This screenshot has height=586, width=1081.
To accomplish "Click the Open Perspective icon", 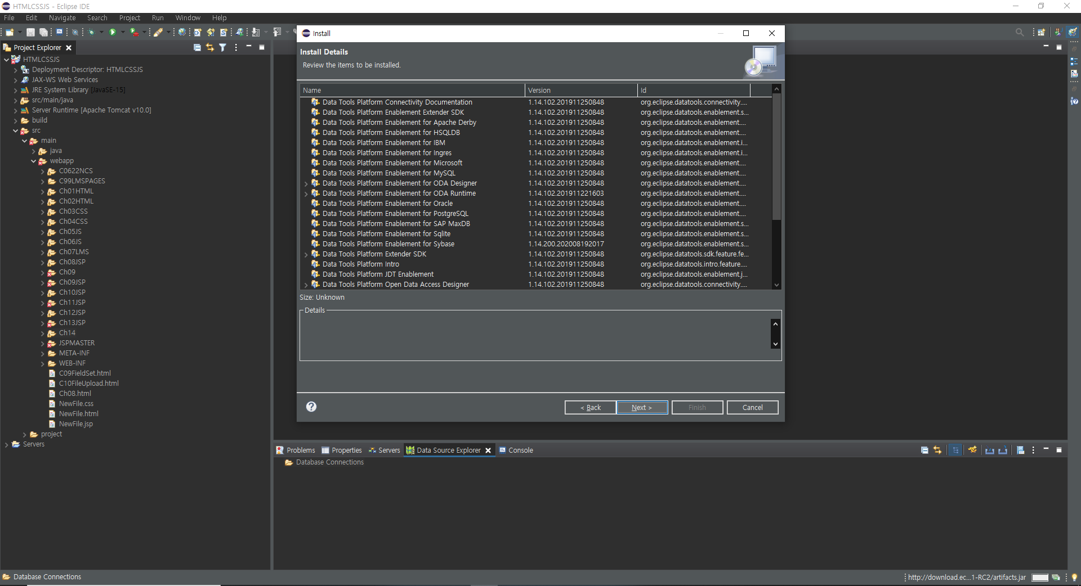I will tap(1041, 33).
